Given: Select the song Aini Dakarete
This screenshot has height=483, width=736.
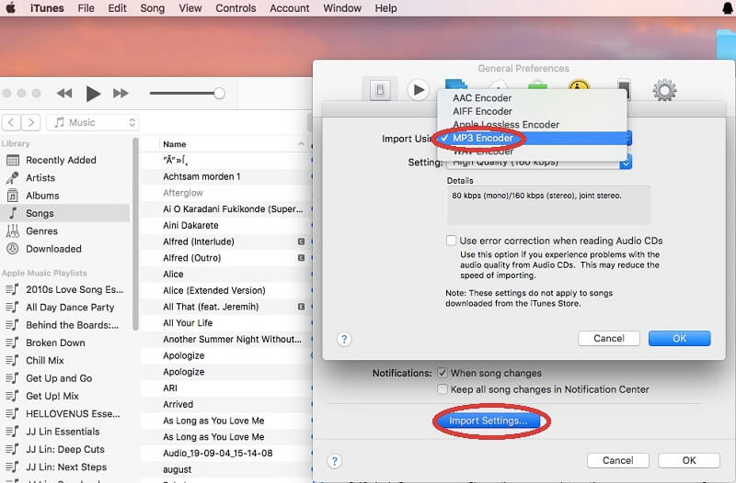Looking at the screenshot, I should coord(190,226).
